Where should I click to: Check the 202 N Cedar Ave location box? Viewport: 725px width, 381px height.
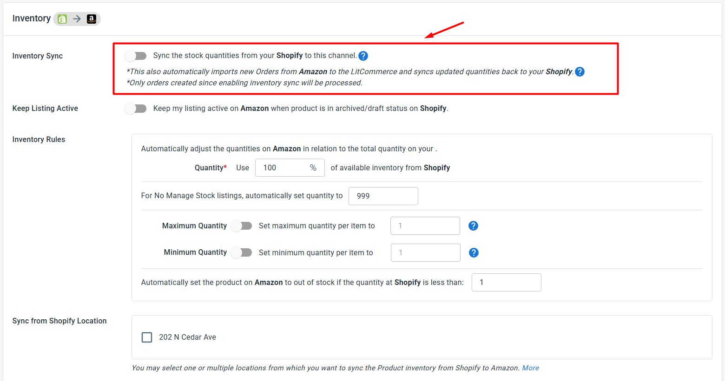(x=147, y=337)
